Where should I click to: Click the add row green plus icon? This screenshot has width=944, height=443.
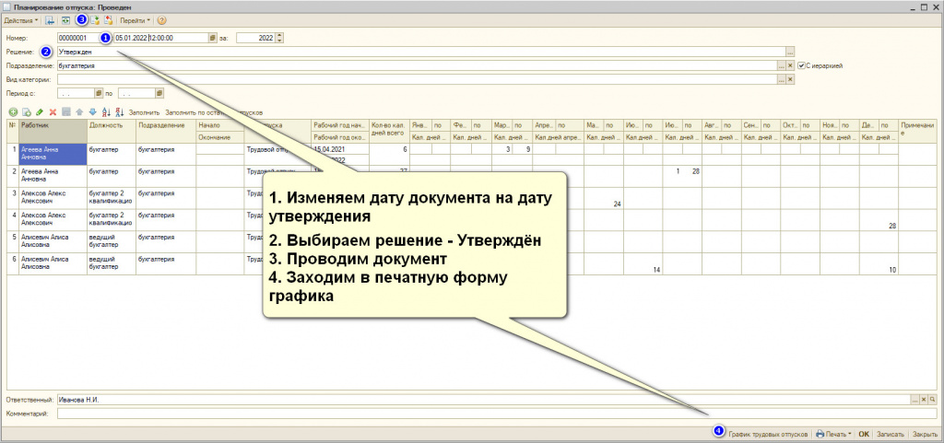click(x=13, y=111)
